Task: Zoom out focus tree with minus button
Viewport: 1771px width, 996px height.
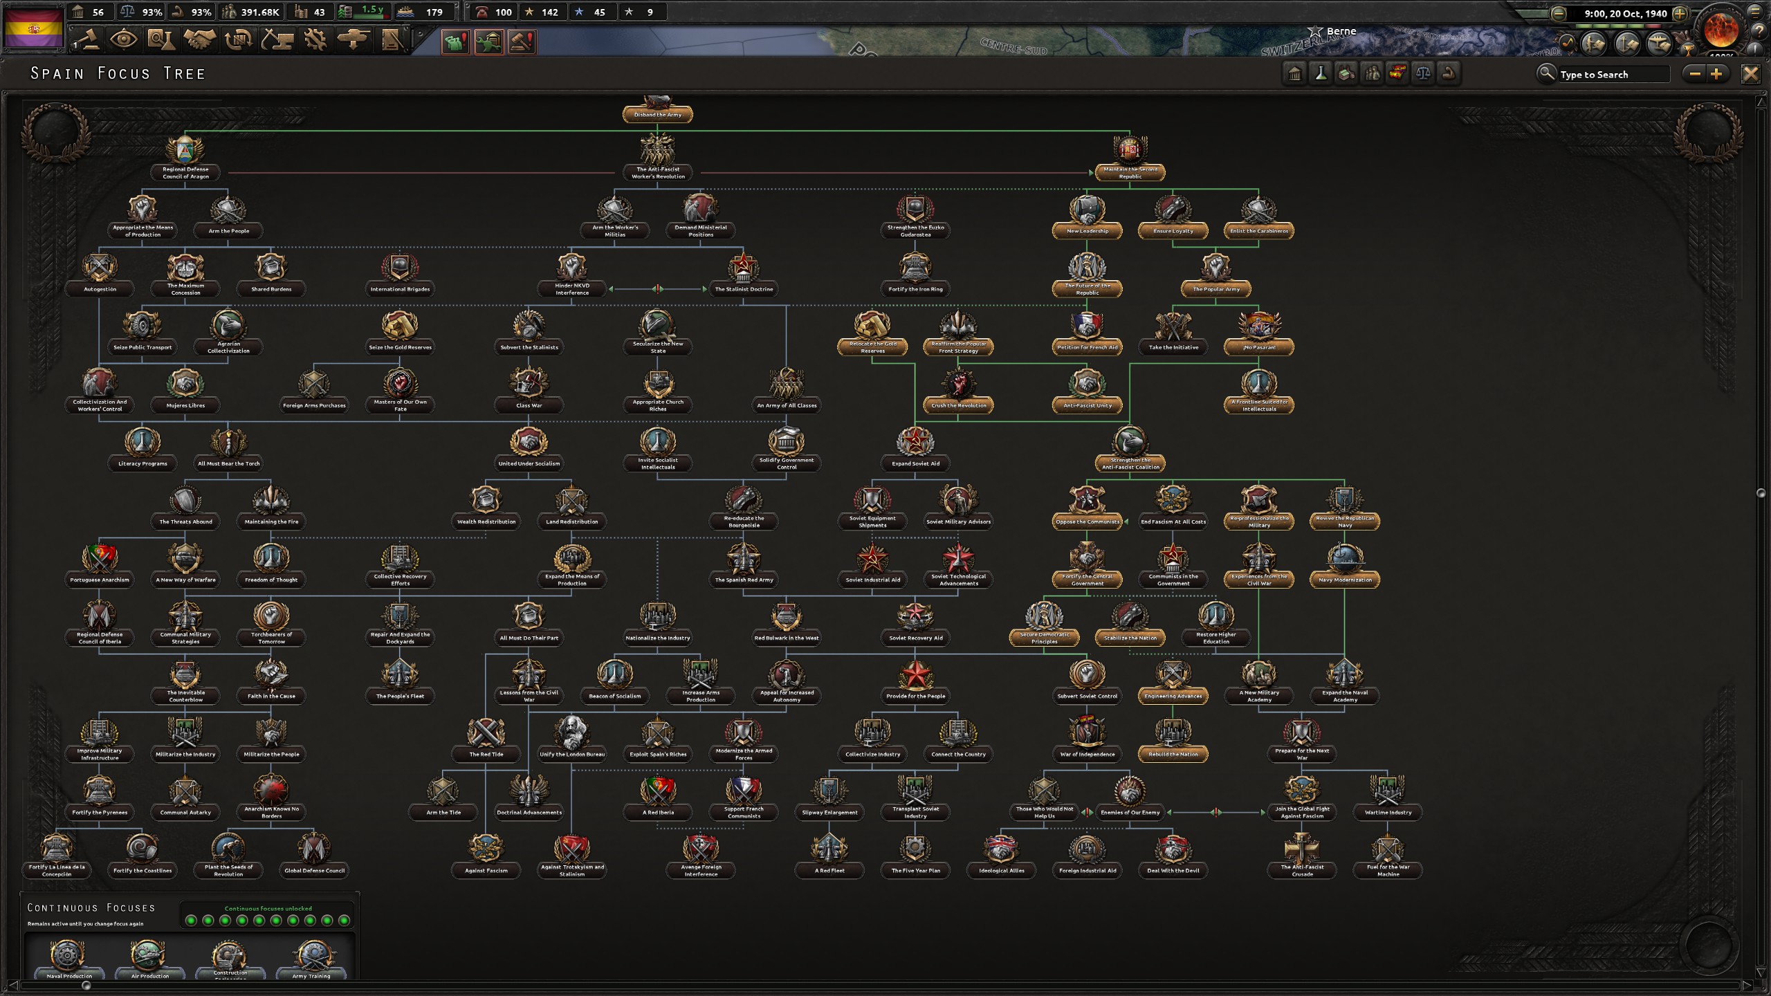Action: (x=1695, y=74)
